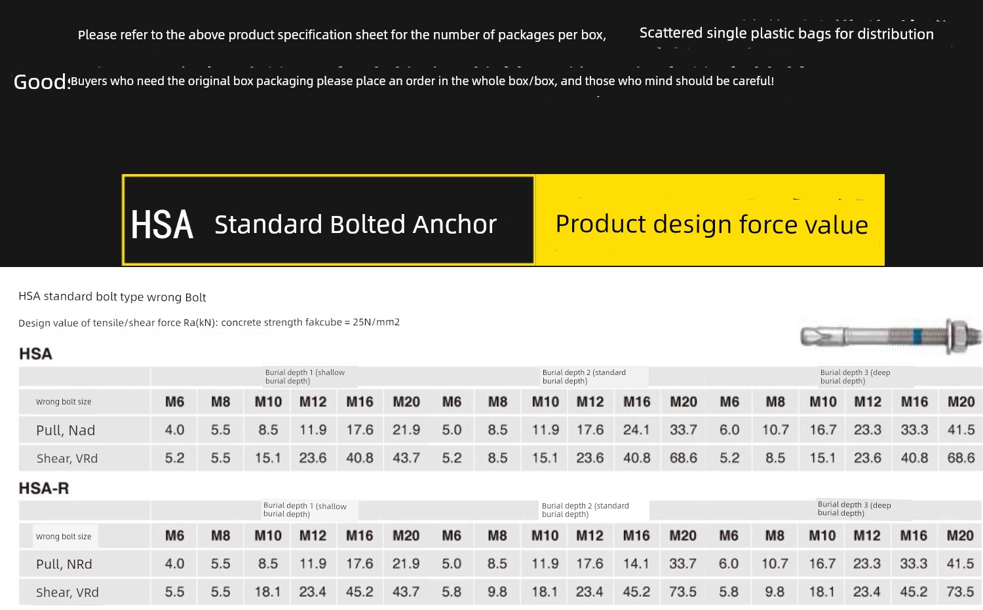
Task: Click the yellow Product design force value banner
Action: pos(710,220)
